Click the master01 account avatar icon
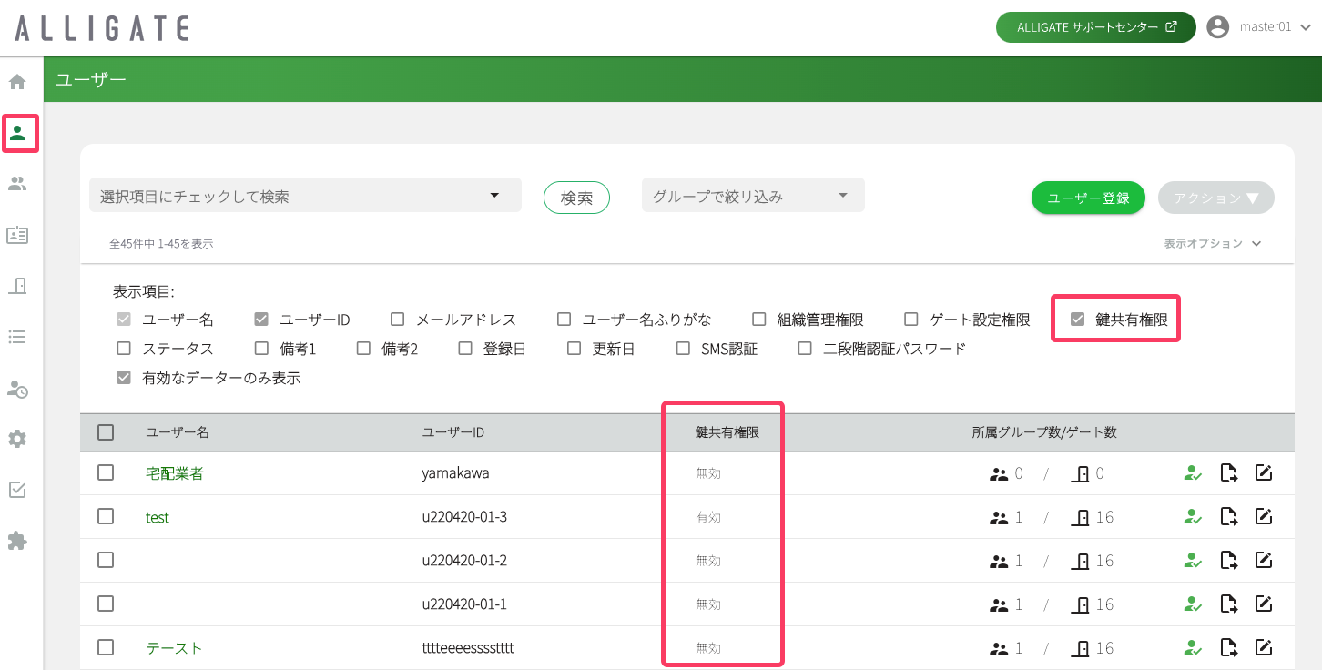The image size is (1322, 670). pyautogui.click(x=1218, y=27)
